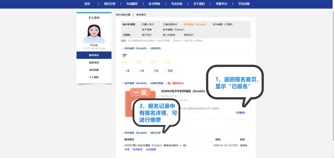The image size is (334, 158).
Task: Click the user name 尹红艳
Action: point(94,45)
